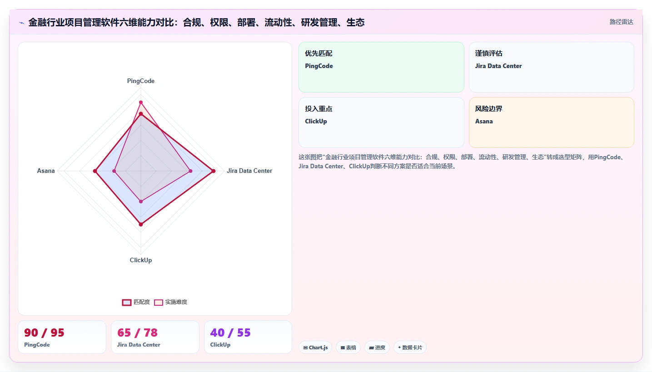Screen dimensions: 652x372
Task: Toggle the 匹配度 legend entry
Action: 136,302
